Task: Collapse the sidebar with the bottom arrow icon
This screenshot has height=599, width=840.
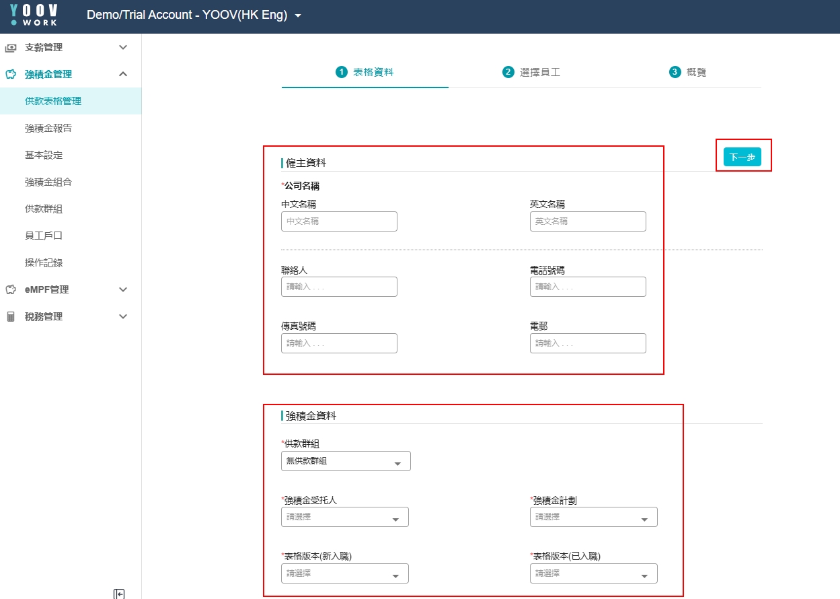Action: pos(119,594)
